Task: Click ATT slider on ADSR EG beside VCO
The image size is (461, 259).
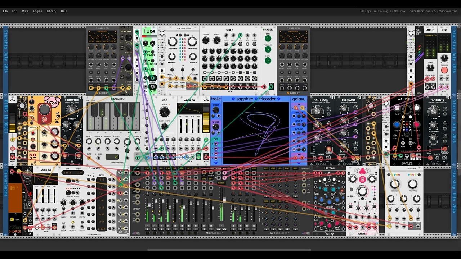Action: (x=182, y=127)
